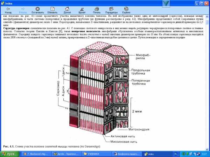Open the Параметры options button
The height and width of the screenshot is (157, 210).
point(111,10)
